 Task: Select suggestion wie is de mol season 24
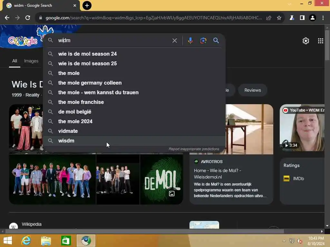(134, 54)
